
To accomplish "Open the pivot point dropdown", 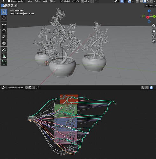I will click(x=77, y=1).
